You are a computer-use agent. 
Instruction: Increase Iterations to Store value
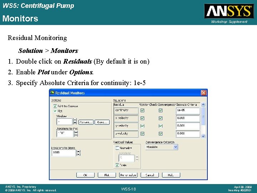79,151
